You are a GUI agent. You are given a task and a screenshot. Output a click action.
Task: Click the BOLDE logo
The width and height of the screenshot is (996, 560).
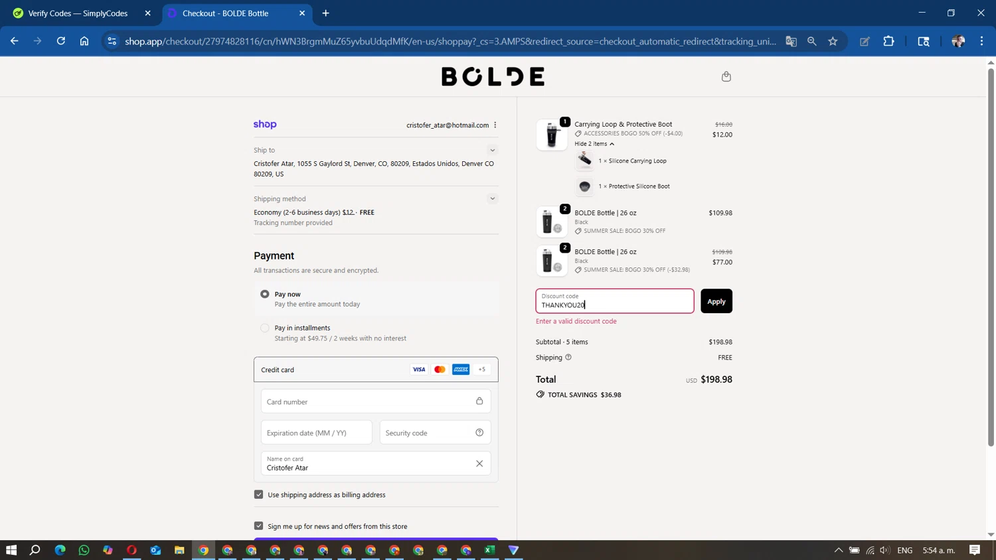point(493,76)
